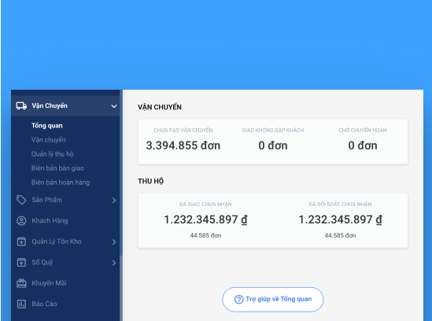Click 0 đơn under Chờ chuyển hoàn
Viewport: 432px width, 321px height.
click(x=363, y=146)
